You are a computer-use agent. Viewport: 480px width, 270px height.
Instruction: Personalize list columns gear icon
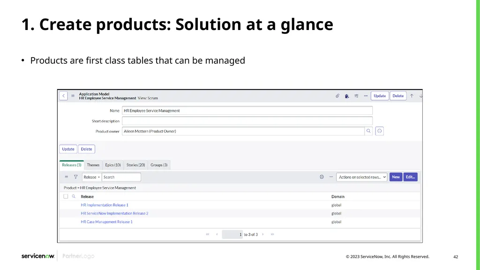click(x=322, y=177)
